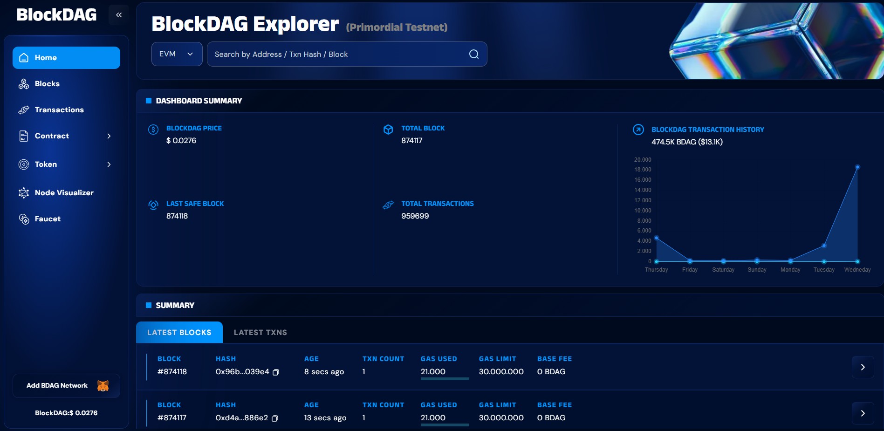884x431 pixels.
Task: Click the Transaction History arrow icon
Action: (638, 130)
